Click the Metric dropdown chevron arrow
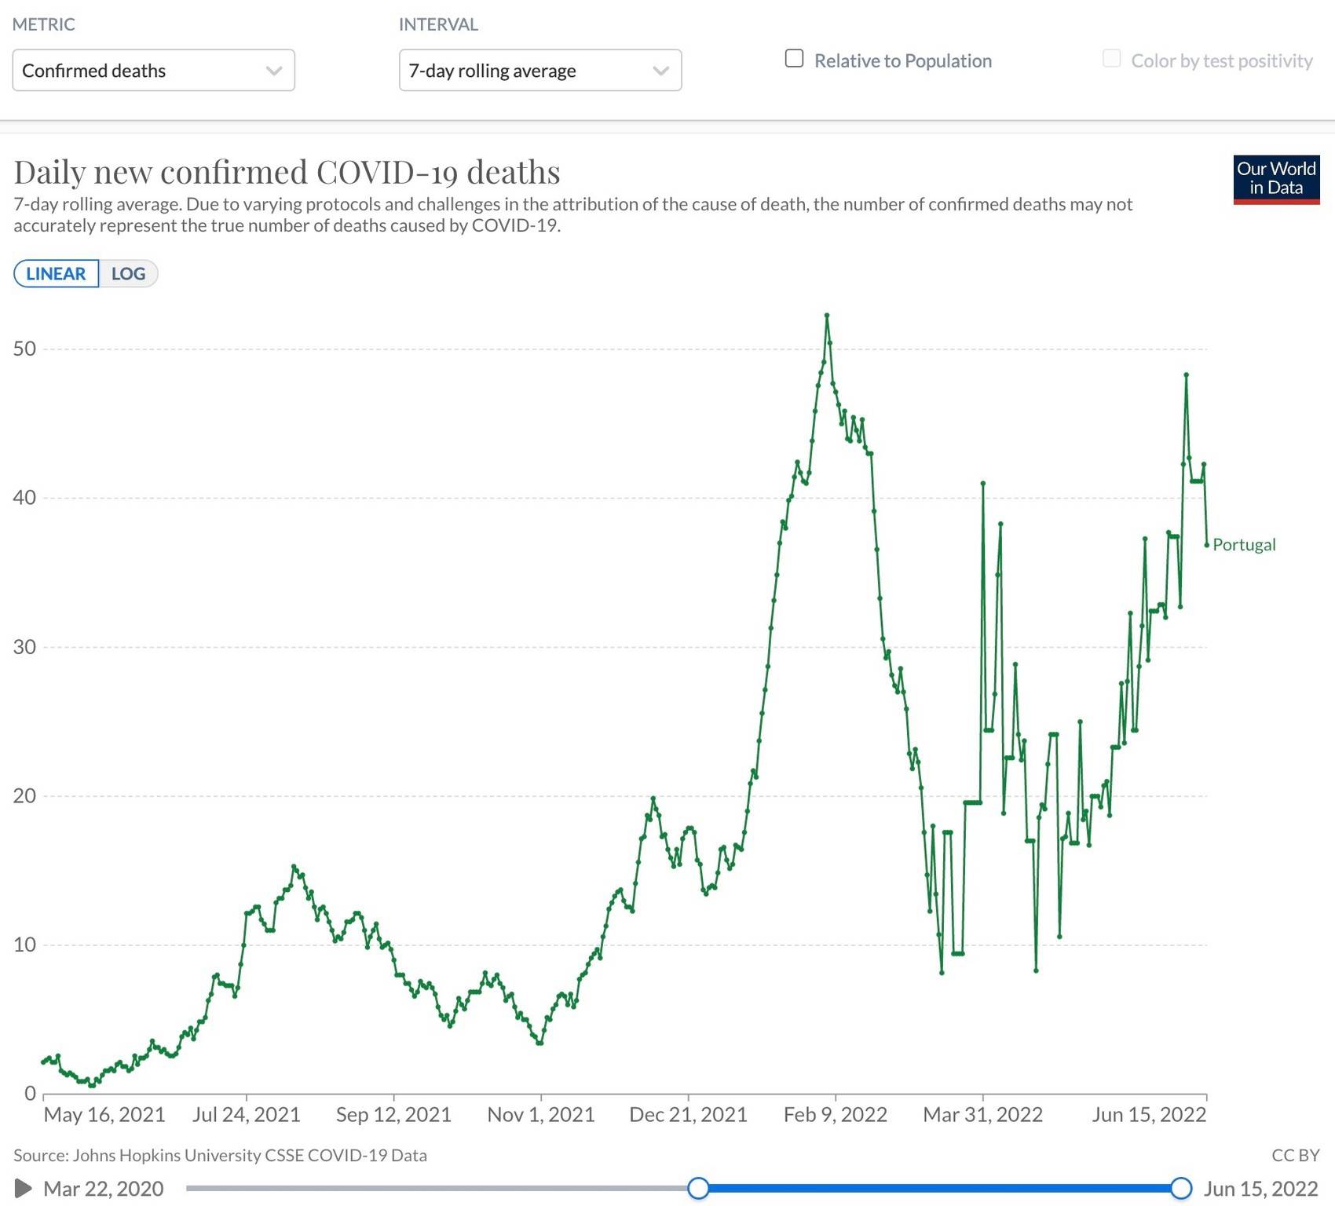The height and width of the screenshot is (1206, 1335). point(273,71)
